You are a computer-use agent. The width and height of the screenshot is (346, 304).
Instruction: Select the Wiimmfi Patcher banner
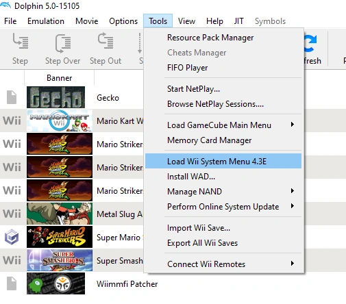pyautogui.click(x=55, y=283)
